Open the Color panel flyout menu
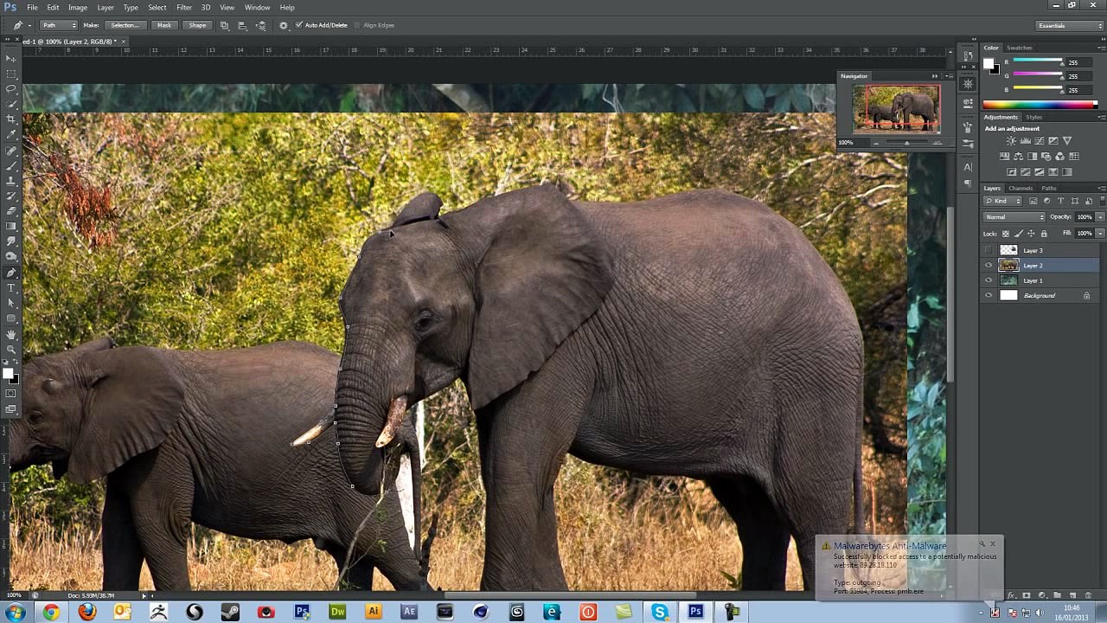 (1101, 48)
